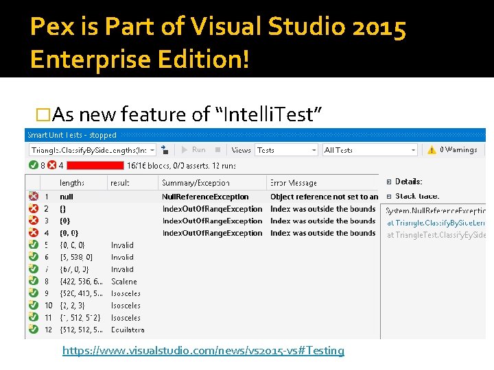Click the Error Message column header
The width and height of the screenshot is (494, 370).
coord(294,183)
